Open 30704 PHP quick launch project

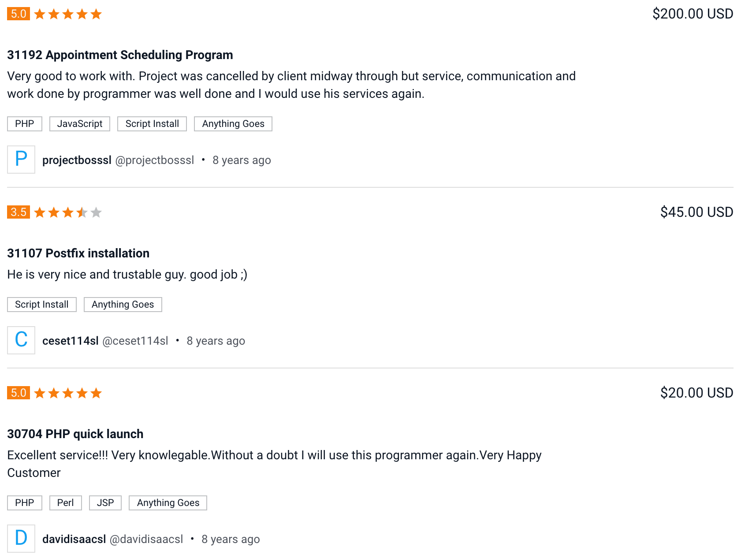pos(75,434)
